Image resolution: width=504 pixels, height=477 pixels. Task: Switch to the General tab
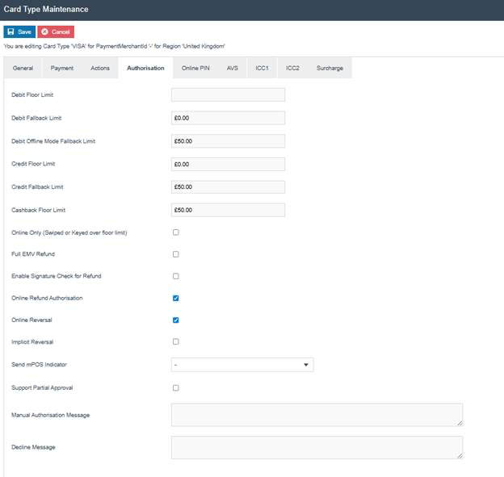23,68
